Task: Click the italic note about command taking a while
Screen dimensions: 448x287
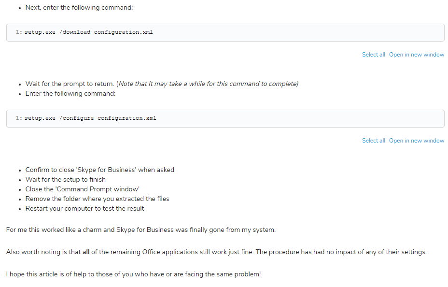Action: point(208,84)
